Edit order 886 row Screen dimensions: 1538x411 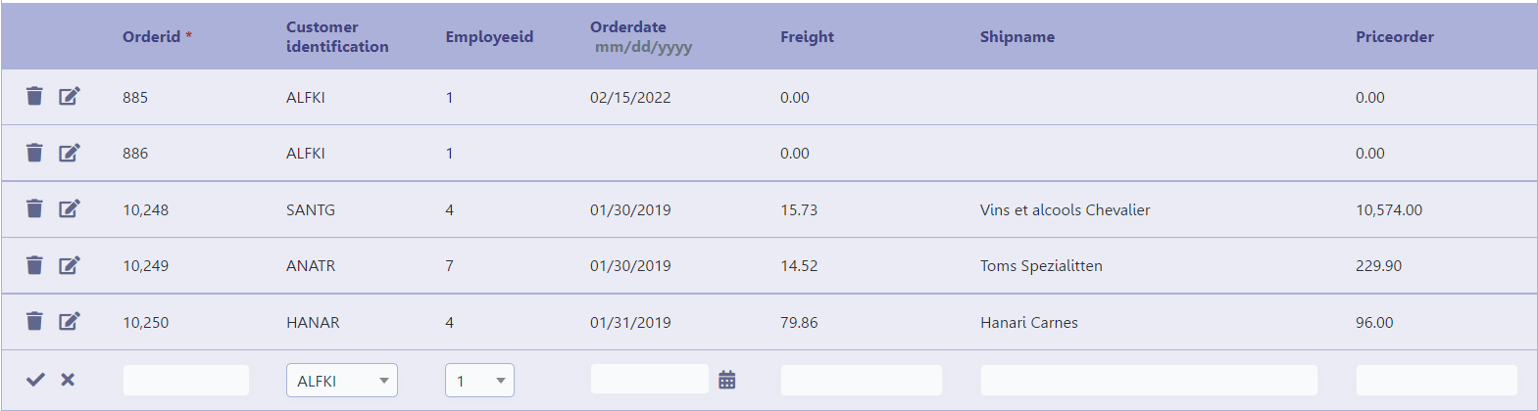69,153
